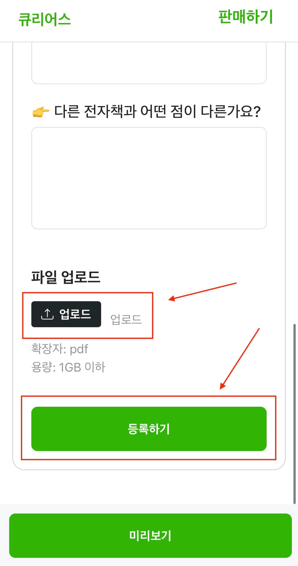This screenshot has width=298, height=566.
Task: Click the red arrow pointing at upload box
Action: (x=202, y=292)
